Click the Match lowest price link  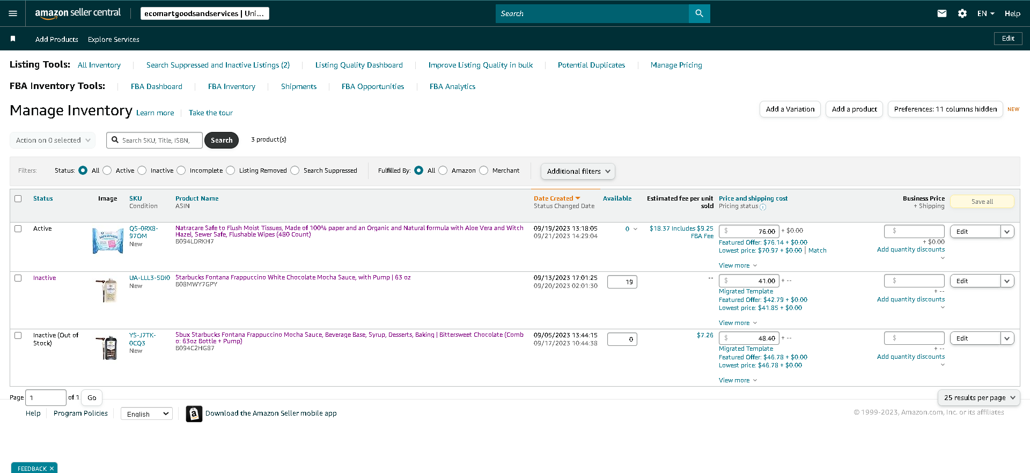click(x=817, y=250)
